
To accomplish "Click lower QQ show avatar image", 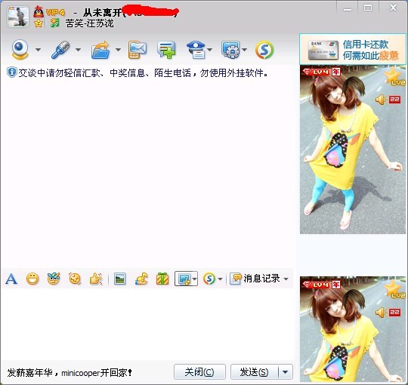I will pyautogui.click(x=353, y=329).
